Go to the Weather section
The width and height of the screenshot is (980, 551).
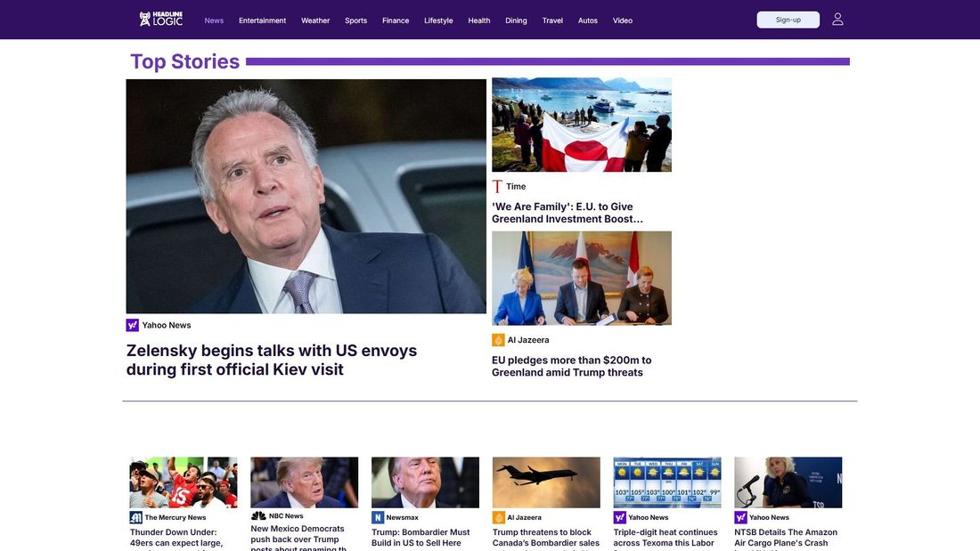pyautogui.click(x=315, y=20)
